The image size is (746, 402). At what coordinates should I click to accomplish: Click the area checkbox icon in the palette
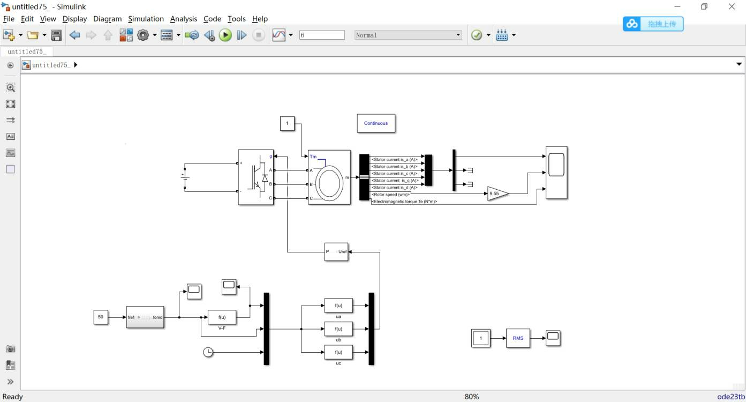click(10, 169)
